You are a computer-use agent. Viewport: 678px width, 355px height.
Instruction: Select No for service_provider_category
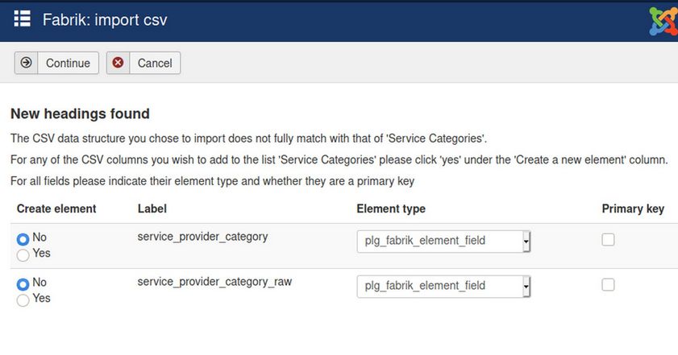[23, 239]
